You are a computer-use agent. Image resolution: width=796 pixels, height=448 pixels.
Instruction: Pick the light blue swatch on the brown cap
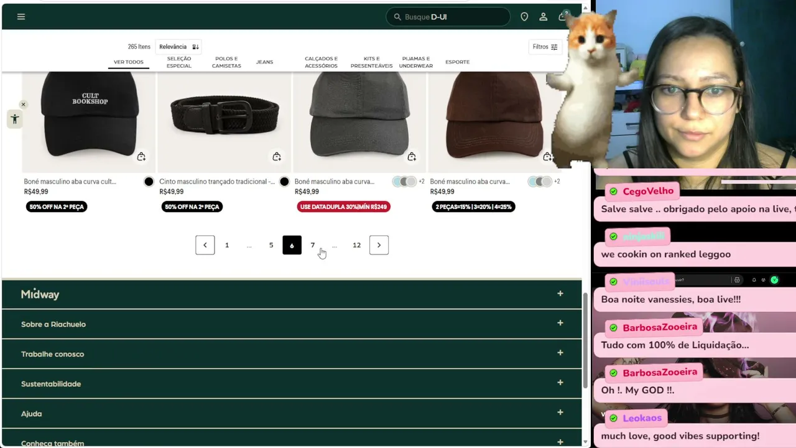coord(532,182)
